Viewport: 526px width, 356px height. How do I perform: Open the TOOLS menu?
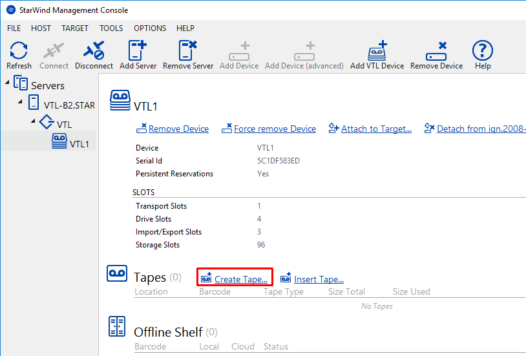click(x=111, y=28)
